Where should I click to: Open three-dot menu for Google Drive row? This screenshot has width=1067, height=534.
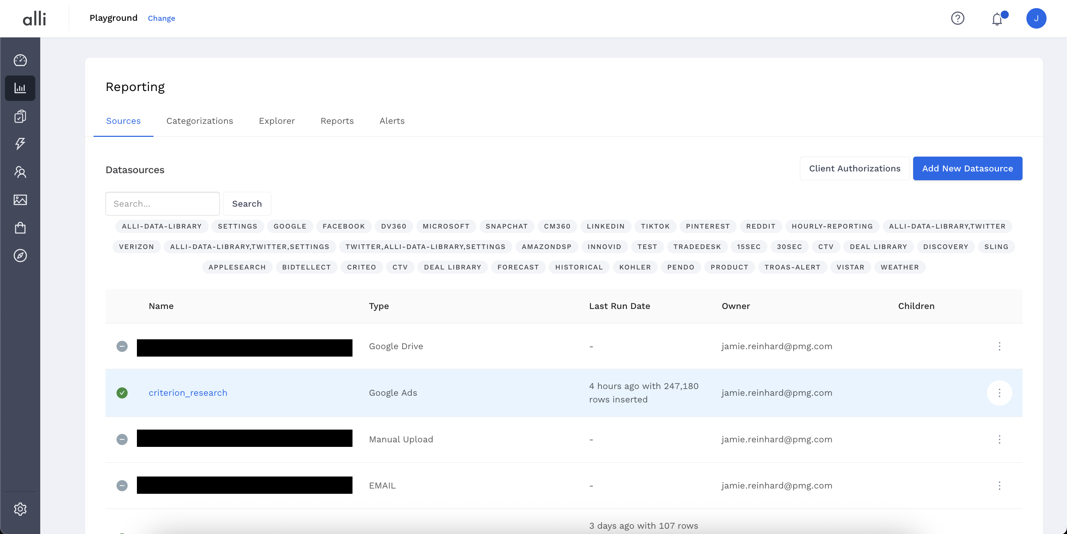(x=999, y=346)
